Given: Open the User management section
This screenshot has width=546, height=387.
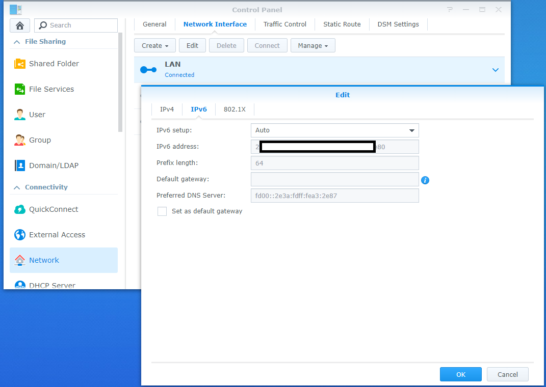Looking at the screenshot, I should tap(40, 115).
